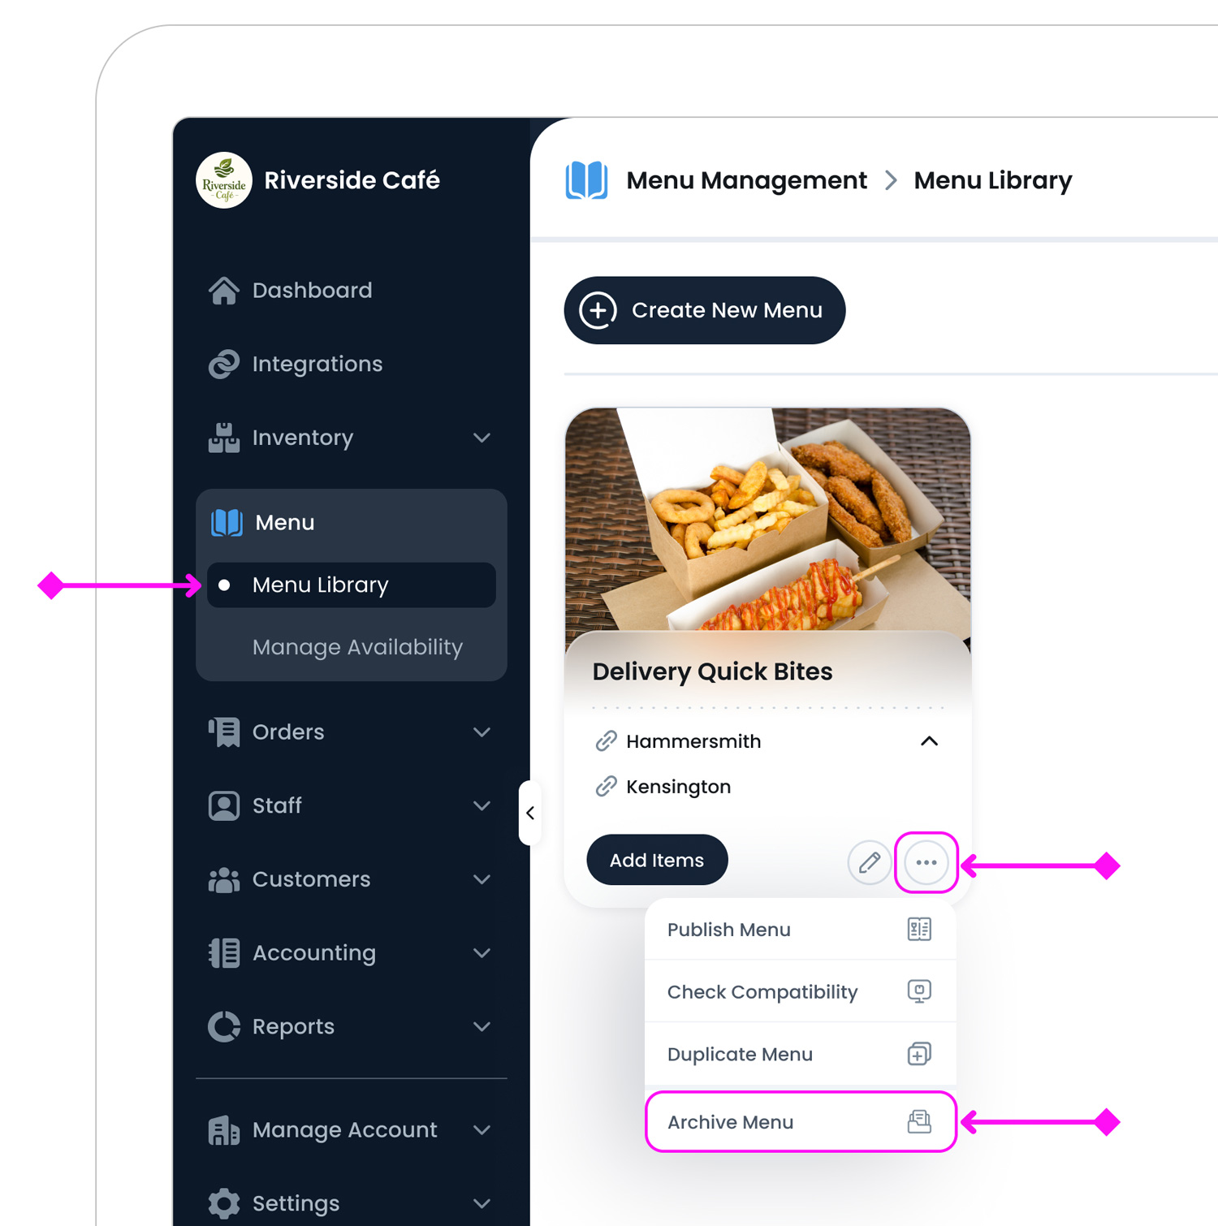Click the Riverside Café logo

224,180
